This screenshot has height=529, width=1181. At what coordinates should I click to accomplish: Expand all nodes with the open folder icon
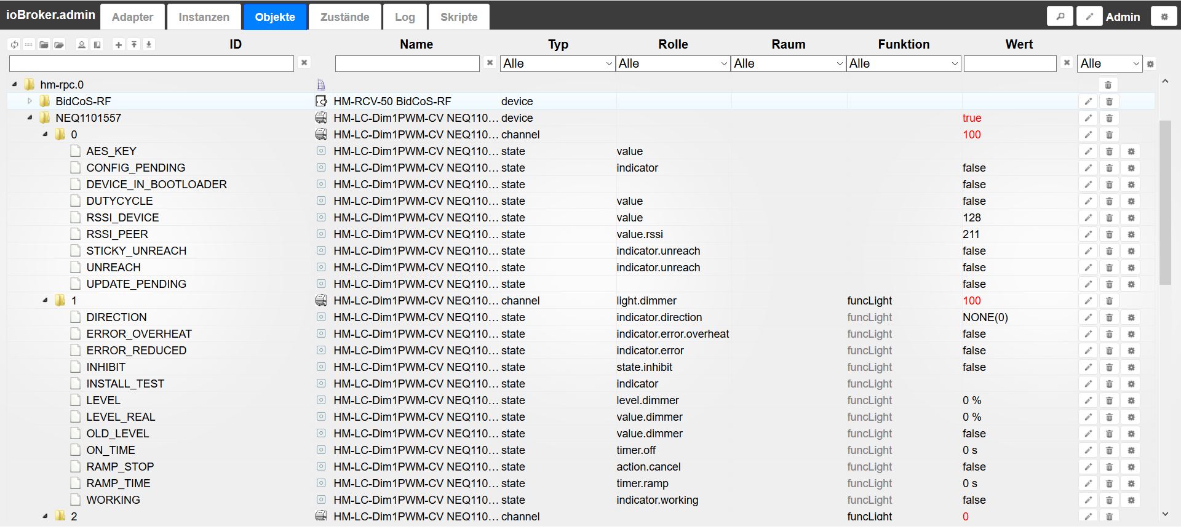[x=58, y=45]
